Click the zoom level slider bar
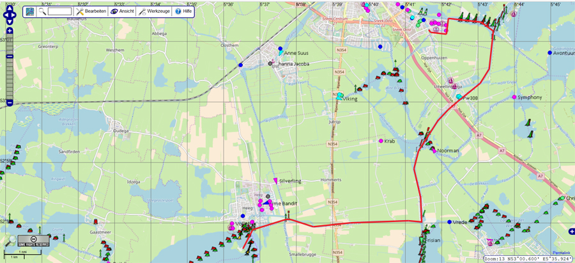Image resolution: width=575 pixels, height=263 pixels. [10, 70]
